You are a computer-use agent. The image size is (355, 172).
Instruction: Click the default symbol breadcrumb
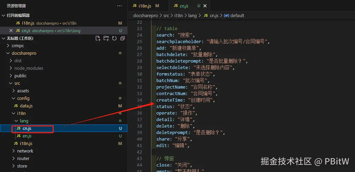237,15
